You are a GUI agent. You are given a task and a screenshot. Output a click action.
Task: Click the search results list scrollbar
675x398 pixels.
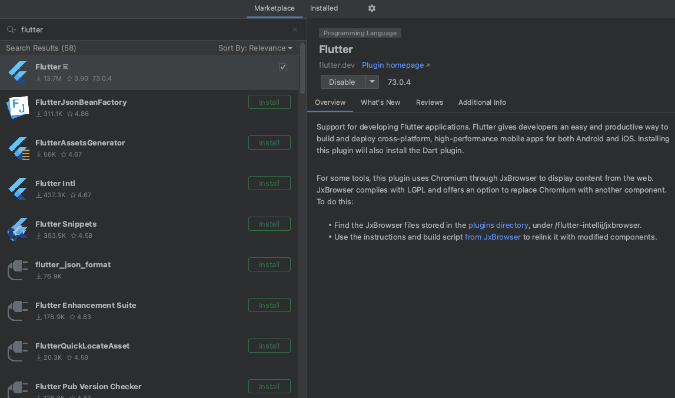click(x=302, y=68)
